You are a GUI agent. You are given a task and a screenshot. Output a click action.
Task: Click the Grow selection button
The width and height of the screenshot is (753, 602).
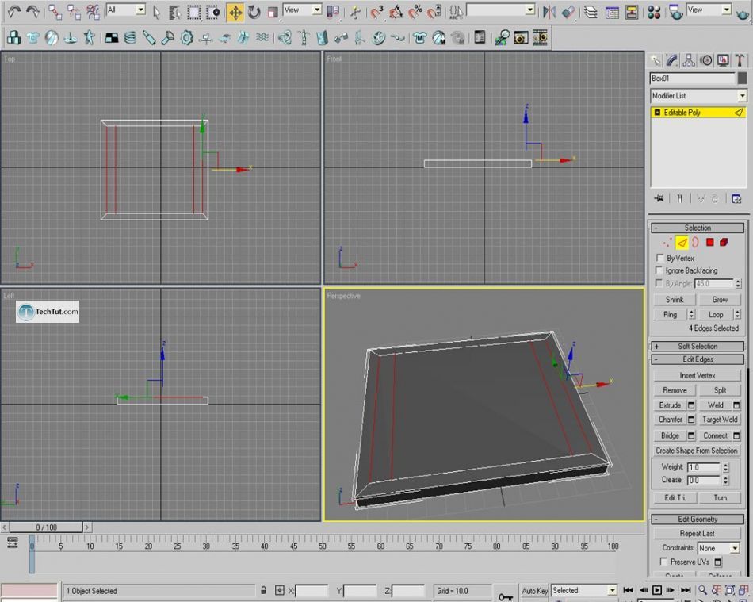point(720,299)
